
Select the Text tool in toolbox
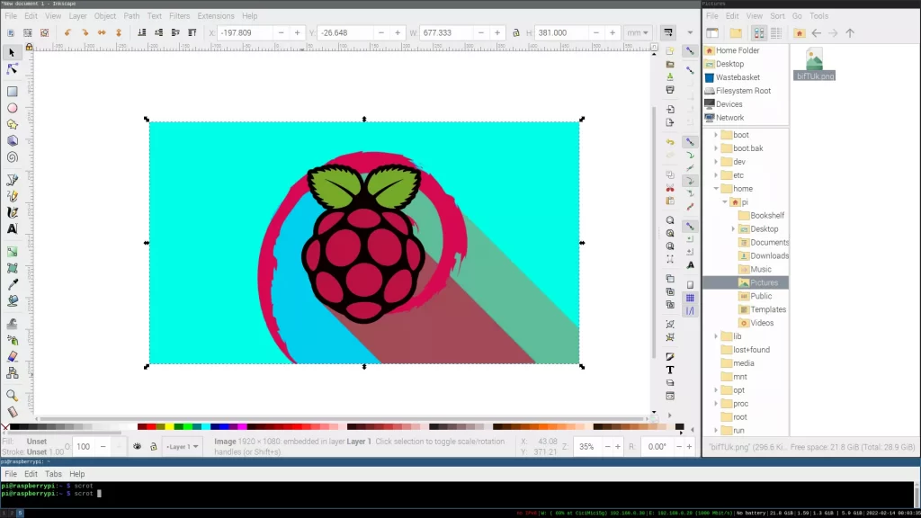[12, 229]
